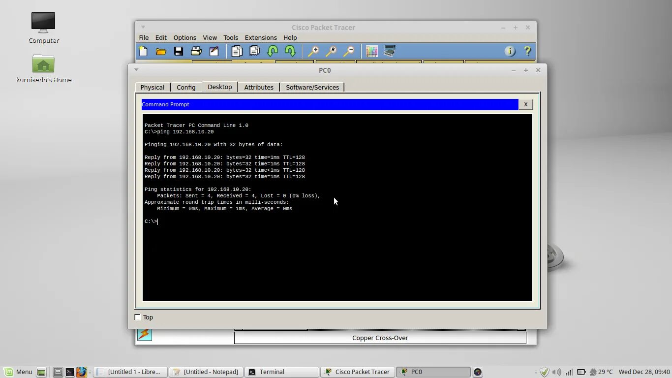Open the Activity Wizard icon

point(214,51)
